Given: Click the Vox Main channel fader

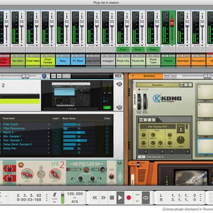Looking at the screenshot, I should tap(21, 22).
